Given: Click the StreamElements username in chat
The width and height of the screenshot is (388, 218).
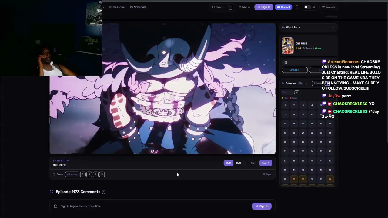Looking at the screenshot, I should click(343, 62).
